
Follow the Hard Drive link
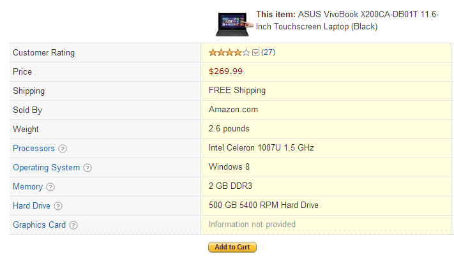(x=31, y=206)
